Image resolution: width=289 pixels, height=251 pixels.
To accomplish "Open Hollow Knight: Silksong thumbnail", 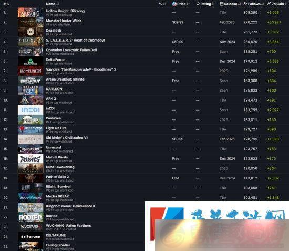I will (30, 12).
